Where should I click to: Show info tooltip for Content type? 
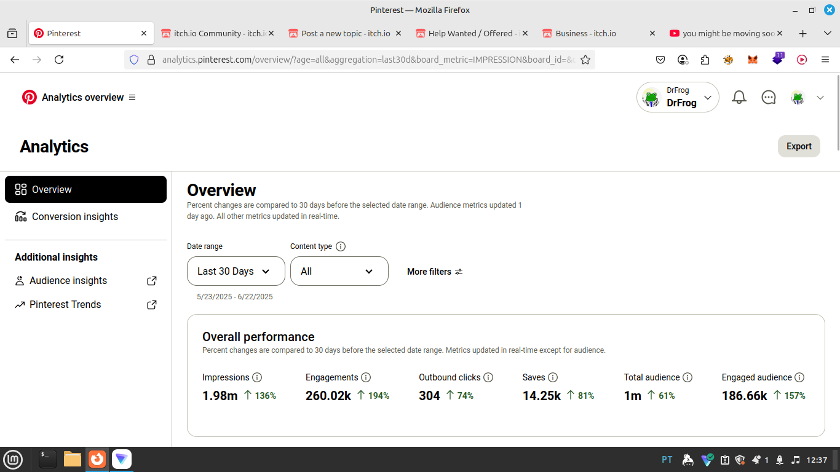(341, 246)
